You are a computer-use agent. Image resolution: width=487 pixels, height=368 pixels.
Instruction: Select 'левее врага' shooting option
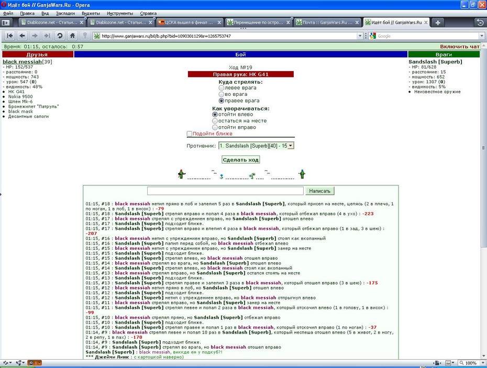[x=222, y=88]
